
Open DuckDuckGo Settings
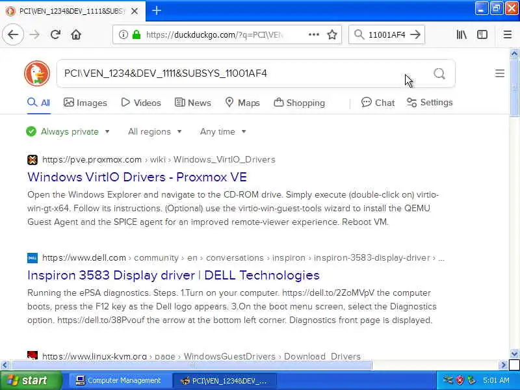pos(430,103)
